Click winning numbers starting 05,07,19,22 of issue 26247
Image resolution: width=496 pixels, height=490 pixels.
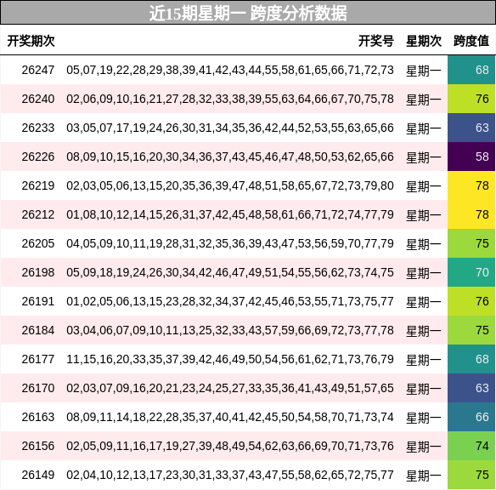230,70
